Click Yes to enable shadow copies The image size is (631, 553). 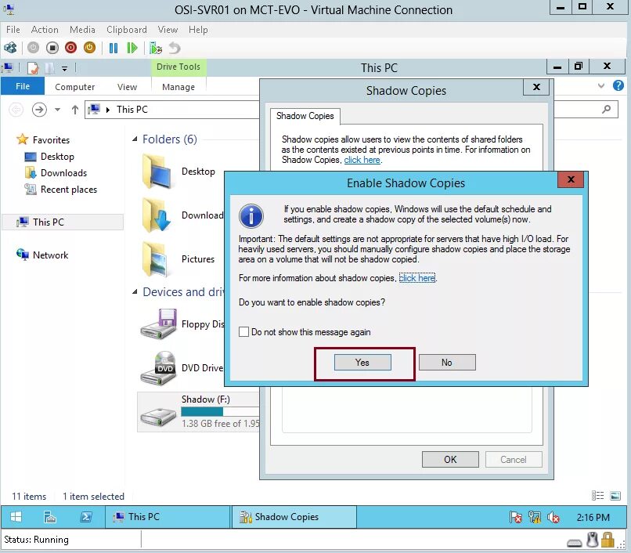point(362,363)
